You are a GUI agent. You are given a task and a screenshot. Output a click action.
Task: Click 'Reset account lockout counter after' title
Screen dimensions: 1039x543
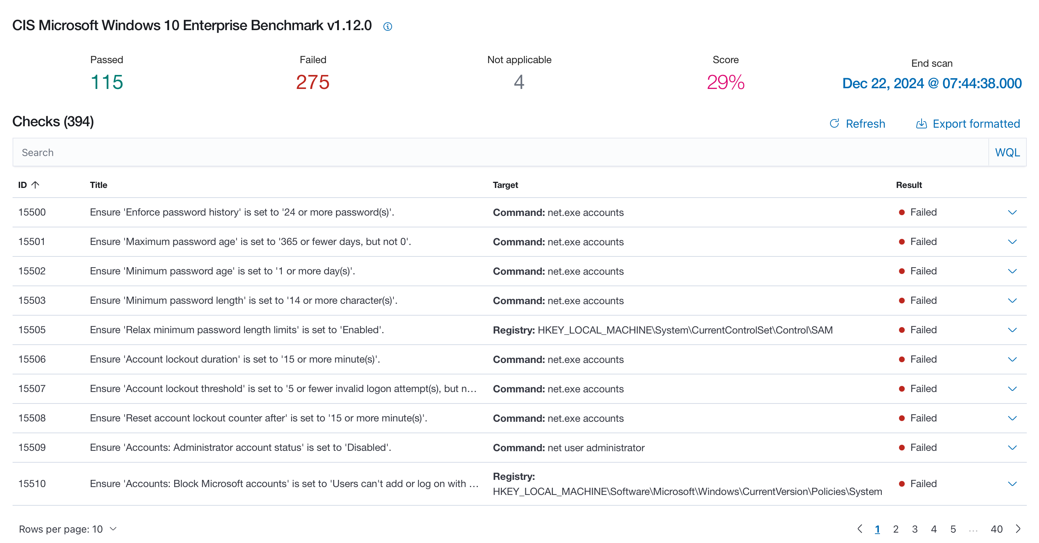pyautogui.click(x=258, y=418)
